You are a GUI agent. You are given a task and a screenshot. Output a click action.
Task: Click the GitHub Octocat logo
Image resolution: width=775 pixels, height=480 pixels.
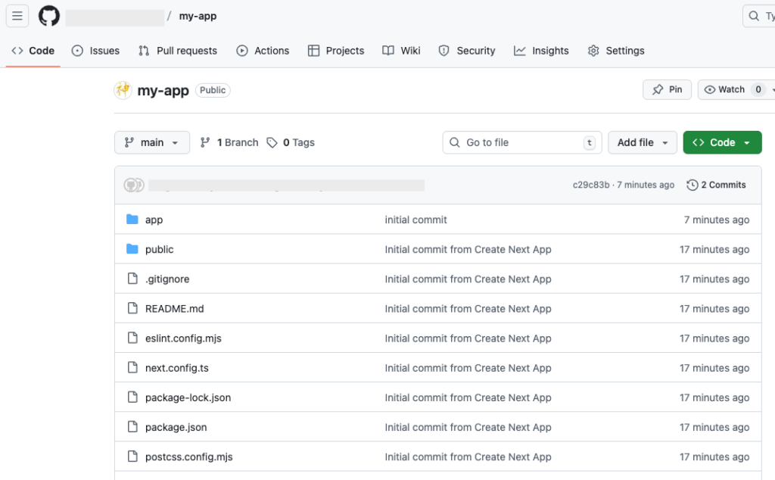pos(49,16)
